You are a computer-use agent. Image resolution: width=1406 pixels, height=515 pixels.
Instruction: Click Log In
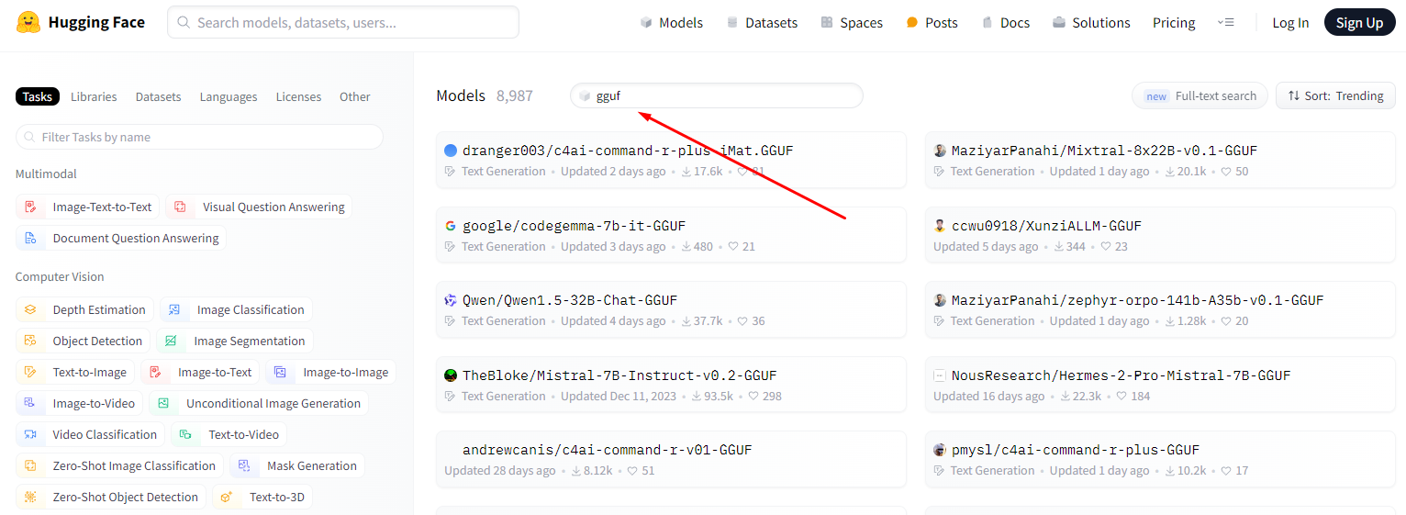click(1290, 23)
